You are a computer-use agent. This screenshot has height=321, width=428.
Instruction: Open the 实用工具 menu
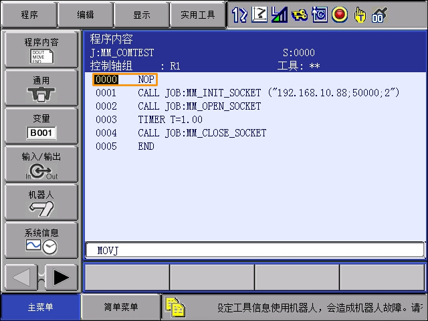pos(198,15)
